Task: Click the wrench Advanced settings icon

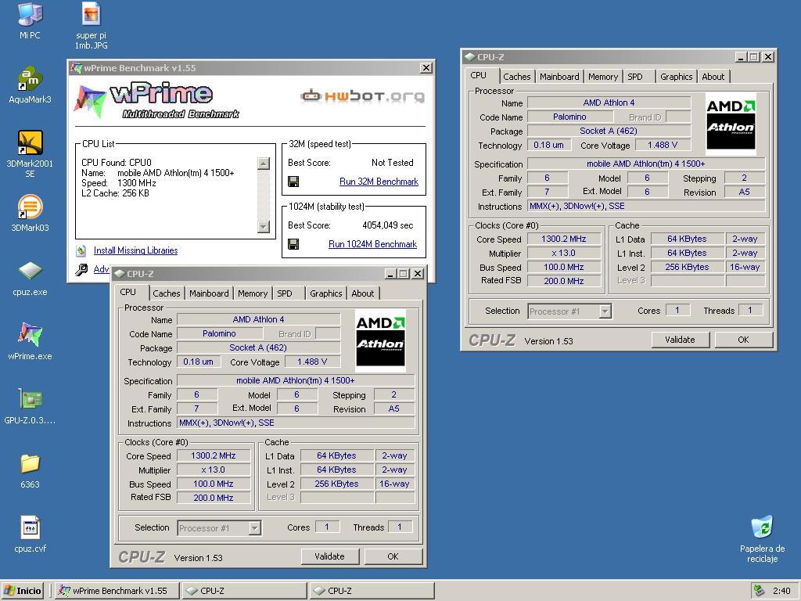Action: [81, 269]
